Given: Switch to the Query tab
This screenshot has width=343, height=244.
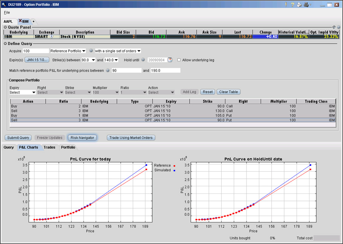Looking at the screenshot, I should point(9,147).
